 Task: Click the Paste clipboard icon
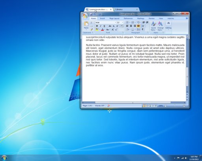(86, 24)
